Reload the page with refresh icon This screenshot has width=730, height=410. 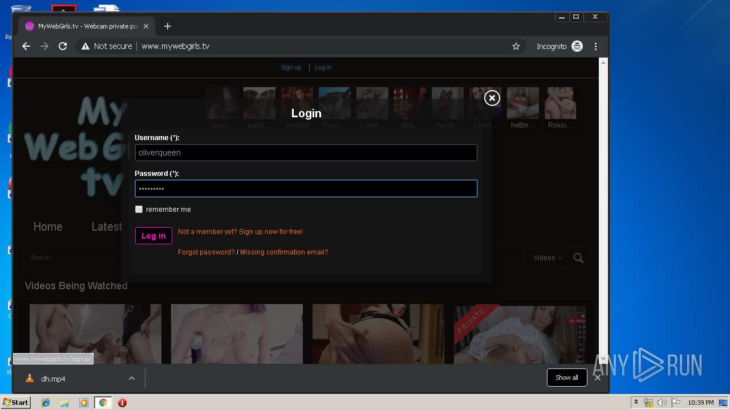pos(63,46)
